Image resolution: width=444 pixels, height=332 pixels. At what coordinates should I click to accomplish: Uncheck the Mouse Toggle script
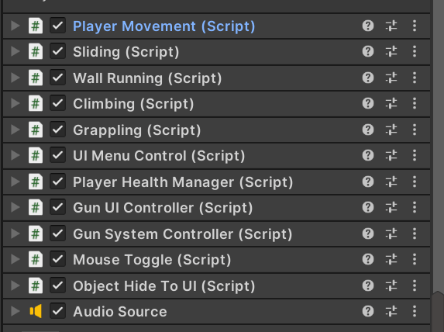click(x=58, y=259)
